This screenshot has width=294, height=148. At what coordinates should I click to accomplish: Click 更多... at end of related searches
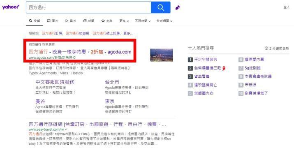click(x=128, y=33)
